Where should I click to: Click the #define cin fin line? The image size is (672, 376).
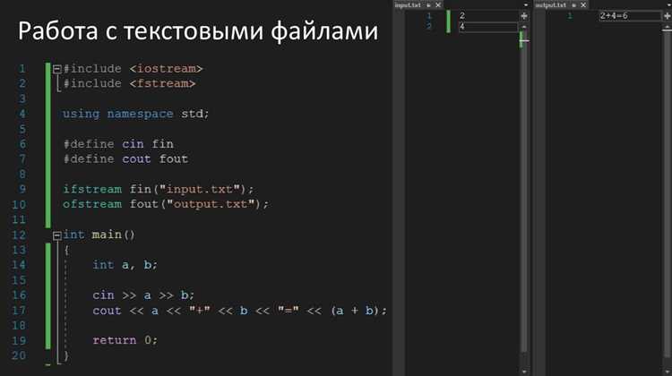(118, 144)
